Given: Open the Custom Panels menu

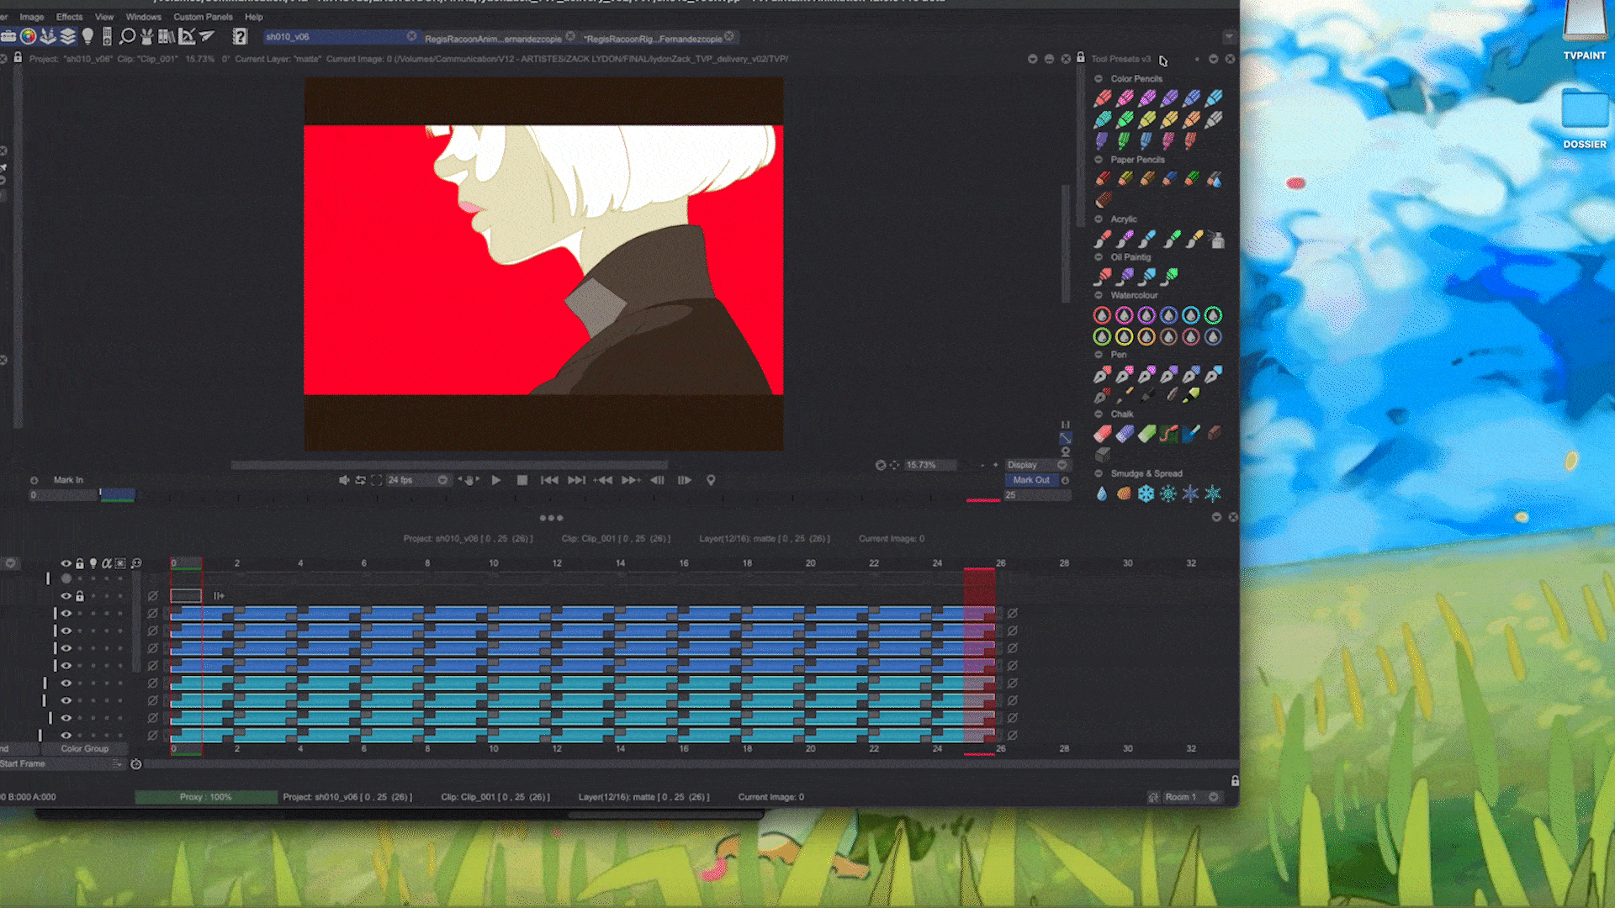Looking at the screenshot, I should click(x=203, y=17).
